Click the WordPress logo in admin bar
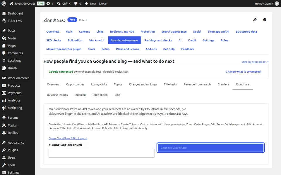 [x=4, y=3]
